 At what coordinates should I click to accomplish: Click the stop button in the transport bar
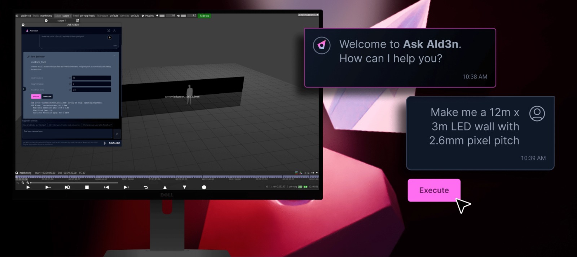tap(87, 187)
